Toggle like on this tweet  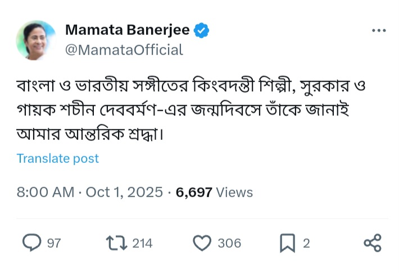(x=202, y=243)
